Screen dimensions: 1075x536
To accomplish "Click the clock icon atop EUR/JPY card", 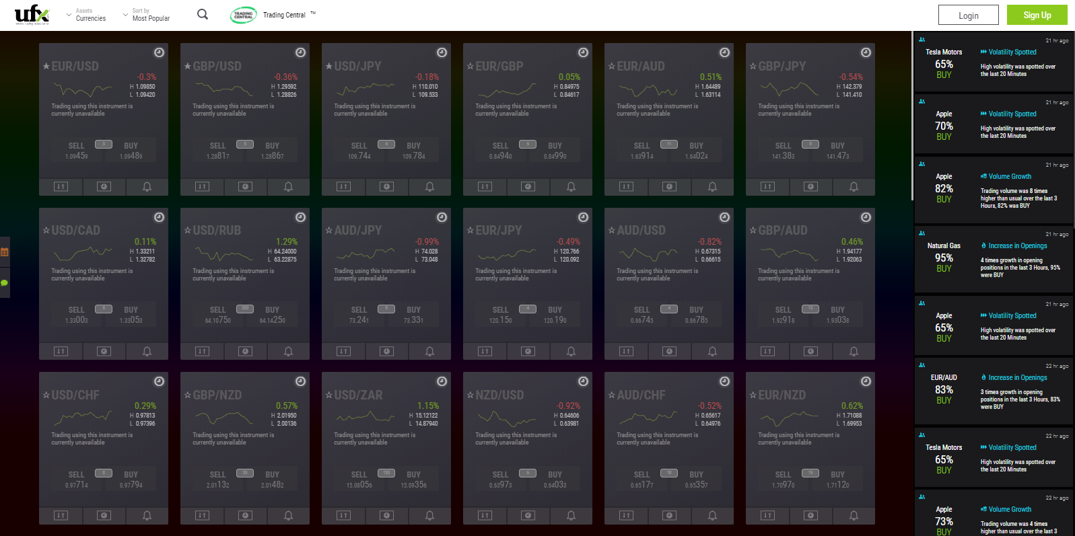I will pos(583,217).
